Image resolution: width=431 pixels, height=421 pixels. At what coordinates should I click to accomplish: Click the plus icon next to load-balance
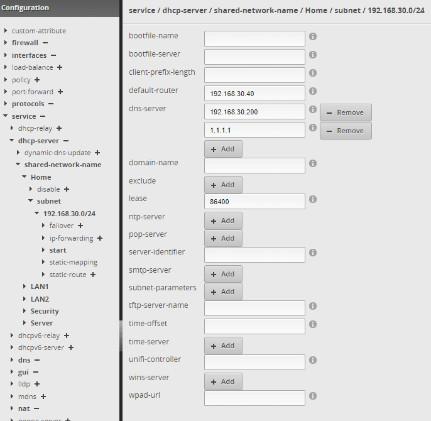click(x=60, y=67)
